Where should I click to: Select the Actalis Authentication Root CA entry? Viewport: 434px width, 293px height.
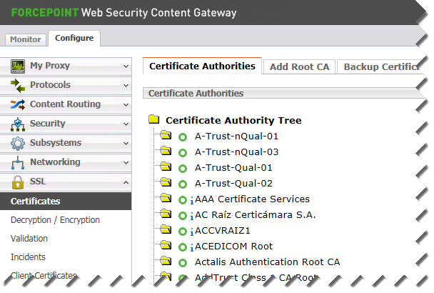coord(268,262)
